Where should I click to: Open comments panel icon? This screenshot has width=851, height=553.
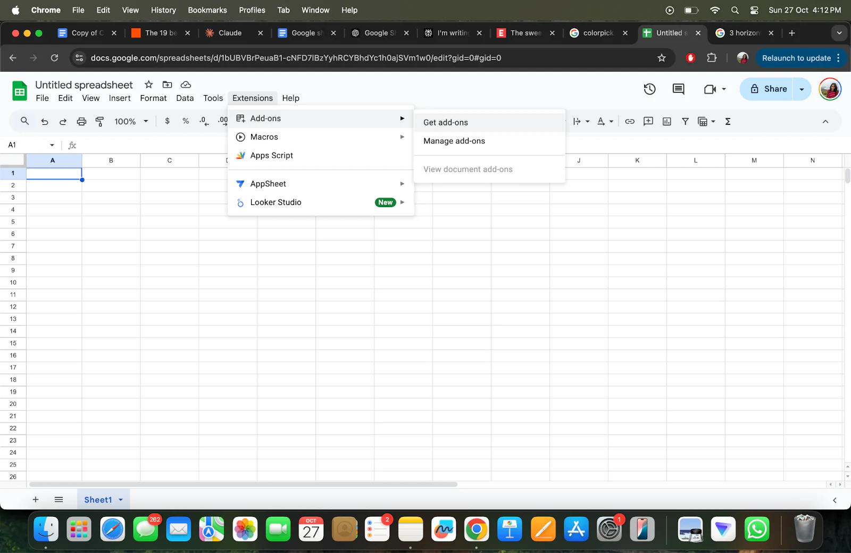(678, 89)
